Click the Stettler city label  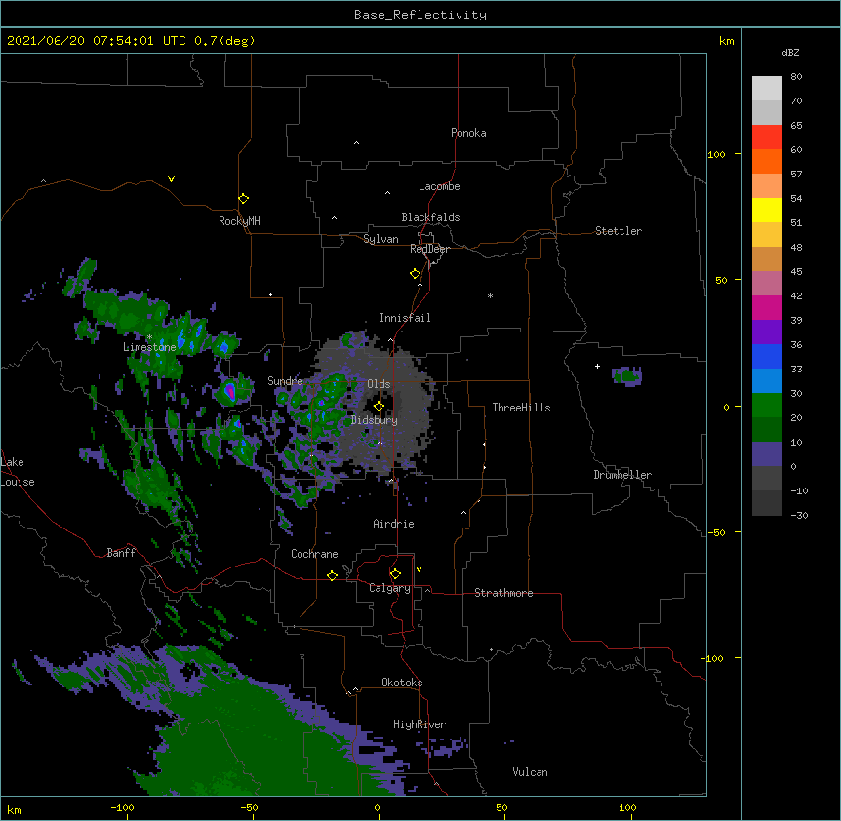click(x=619, y=231)
